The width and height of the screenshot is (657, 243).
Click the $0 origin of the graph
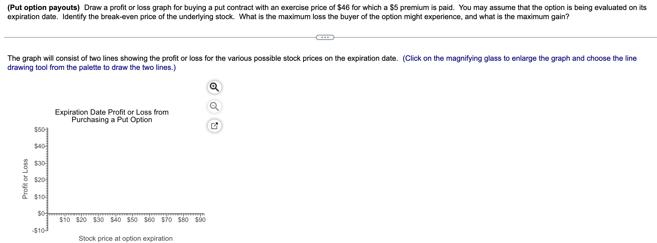(47, 213)
